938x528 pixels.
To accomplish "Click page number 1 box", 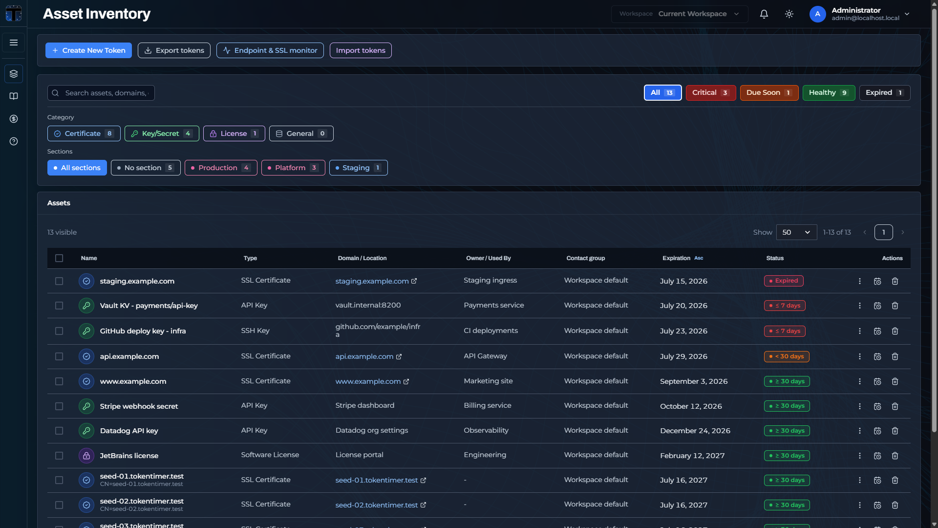I will pyautogui.click(x=884, y=232).
